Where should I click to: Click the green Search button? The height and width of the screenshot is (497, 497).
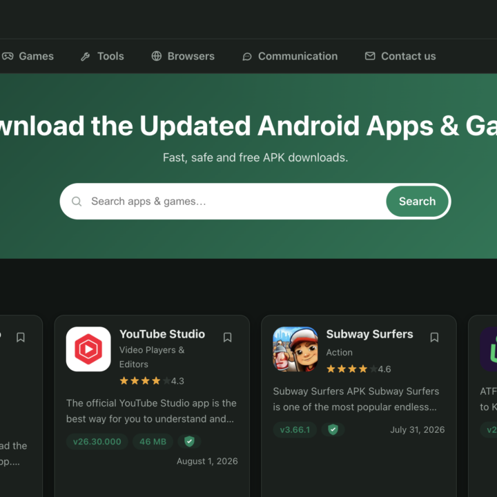(x=417, y=202)
